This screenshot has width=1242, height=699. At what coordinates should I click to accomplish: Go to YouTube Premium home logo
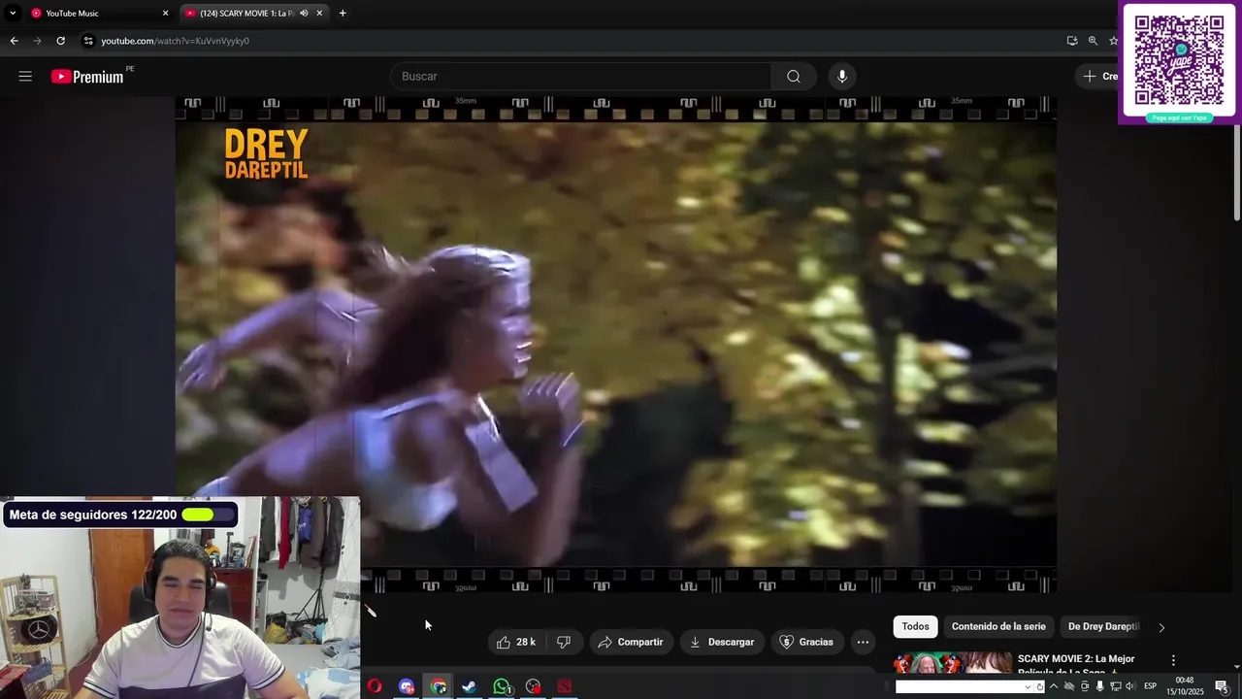(87, 77)
